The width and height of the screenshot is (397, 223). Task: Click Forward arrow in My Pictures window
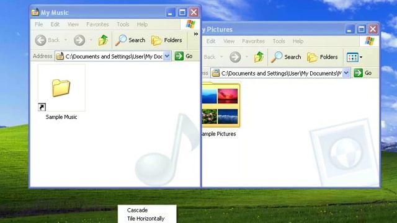235,57
